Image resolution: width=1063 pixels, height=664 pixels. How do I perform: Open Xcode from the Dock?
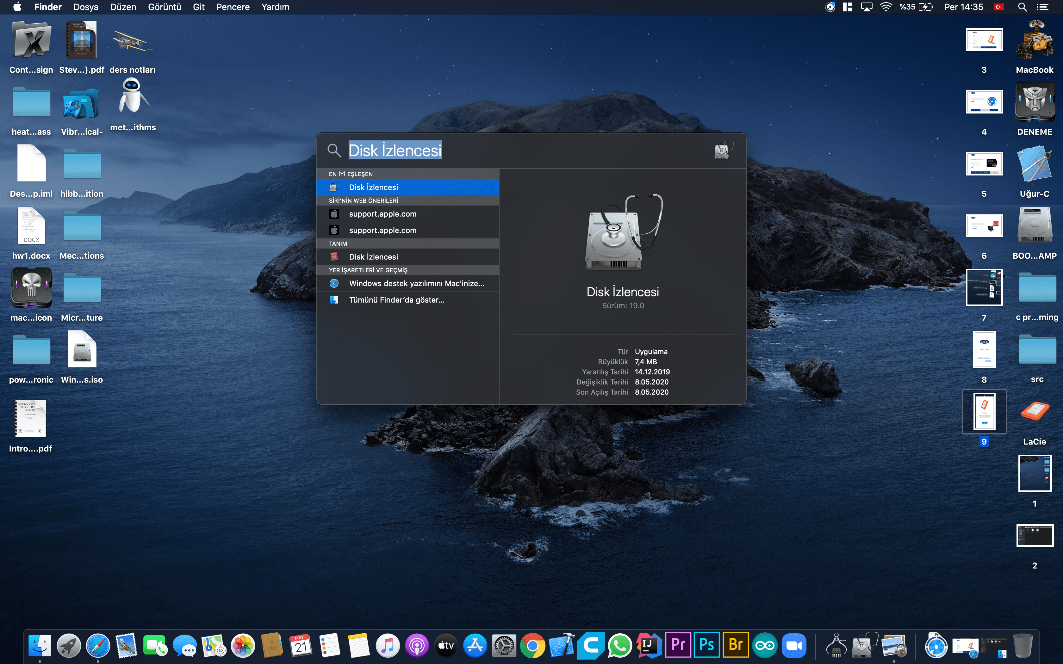pyautogui.click(x=562, y=646)
